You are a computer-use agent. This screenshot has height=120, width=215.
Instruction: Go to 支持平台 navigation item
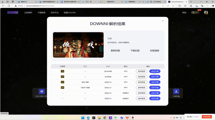pyautogui.click(x=54, y=12)
